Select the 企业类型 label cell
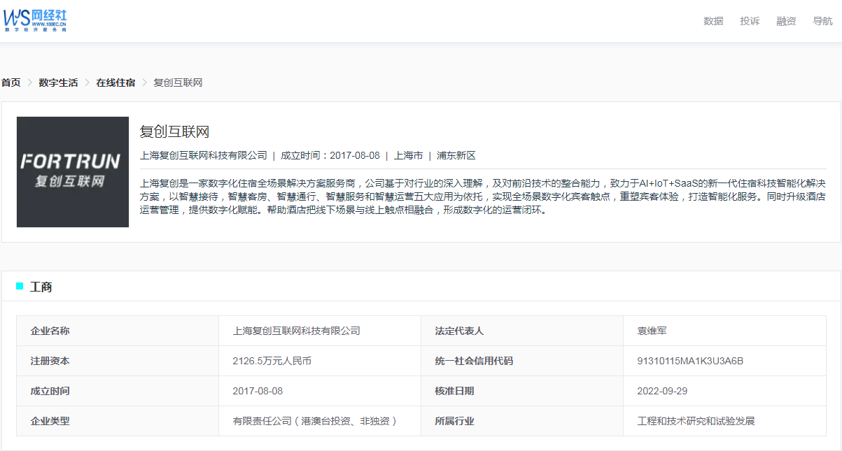Screen dimensions: 842x451 pyautogui.click(x=118, y=421)
